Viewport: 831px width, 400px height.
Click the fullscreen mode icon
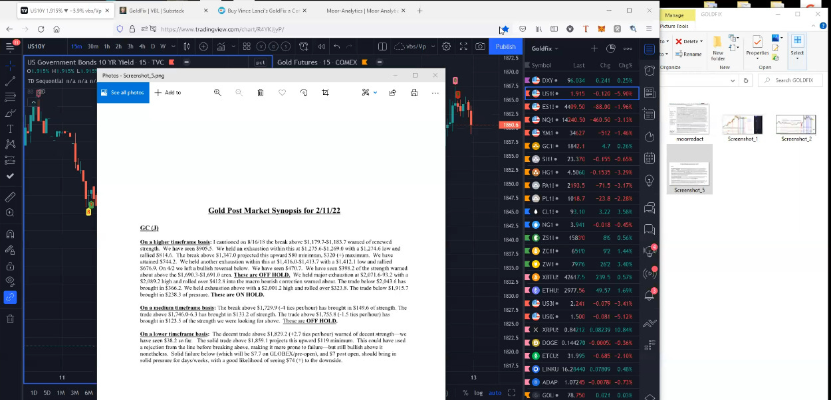[x=463, y=46]
